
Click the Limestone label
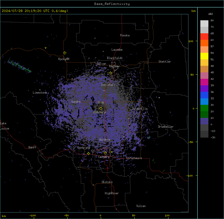pos(40,93)
